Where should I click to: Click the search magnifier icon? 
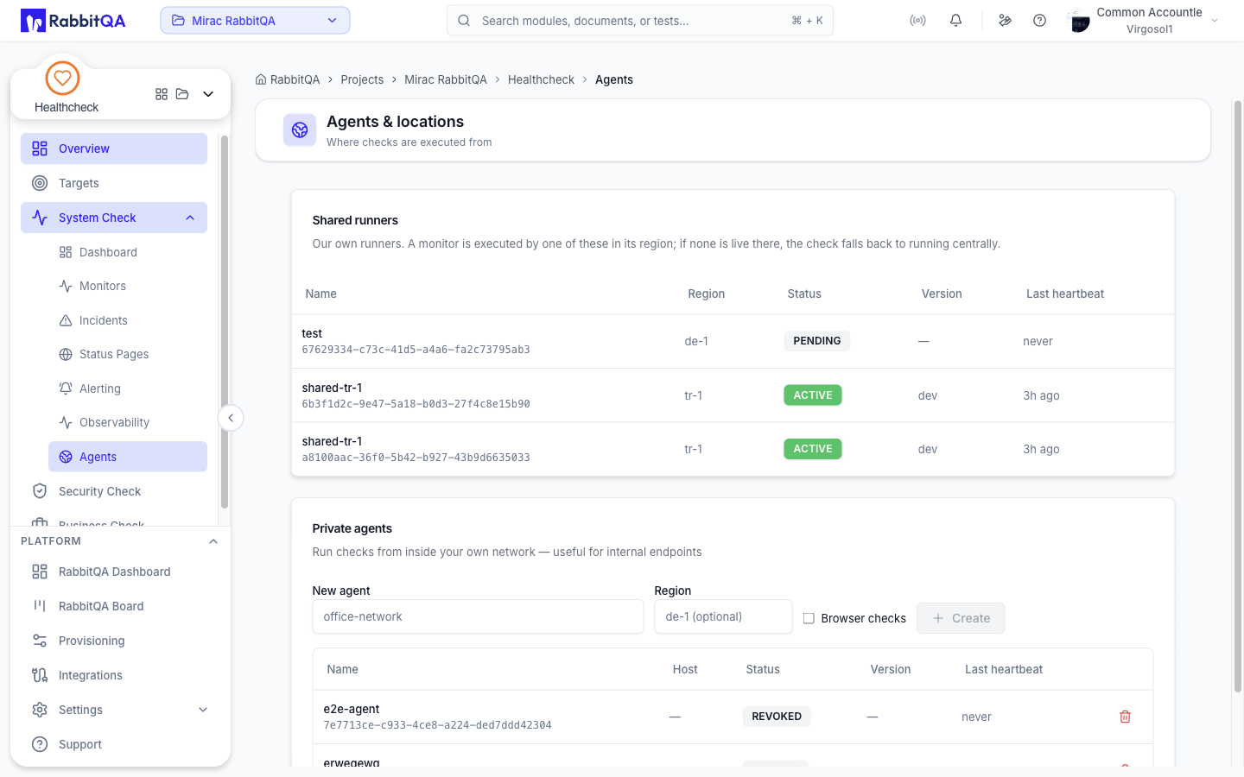click(x=464, y=21)
